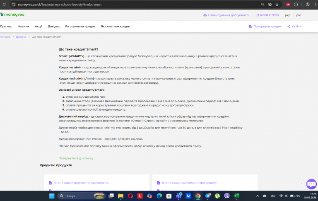Open the zoom magnifier icon in address bar
The width and height of the screenshot is (318, 201).
point(263,5)
